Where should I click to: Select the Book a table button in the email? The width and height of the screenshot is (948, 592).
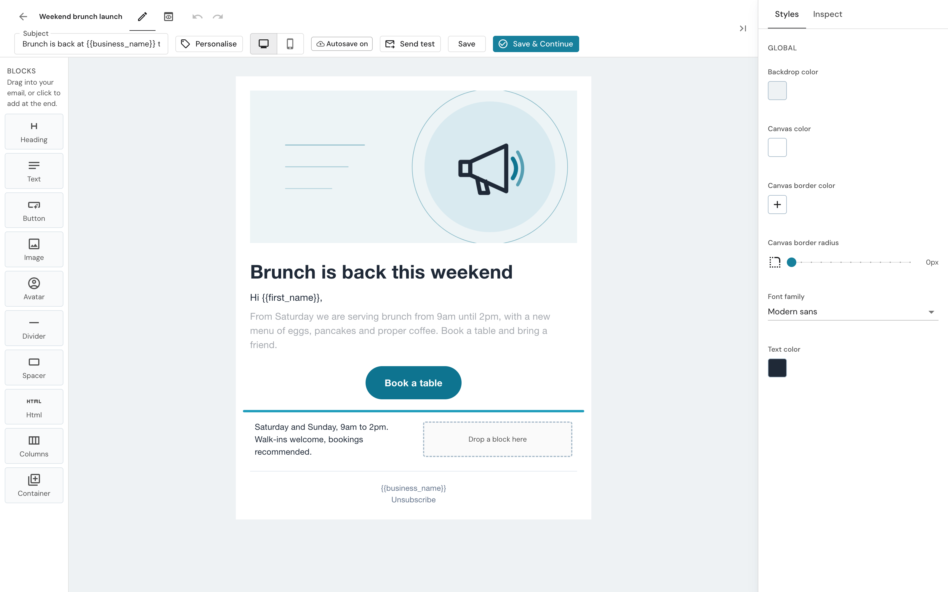[x=413, y=382]
